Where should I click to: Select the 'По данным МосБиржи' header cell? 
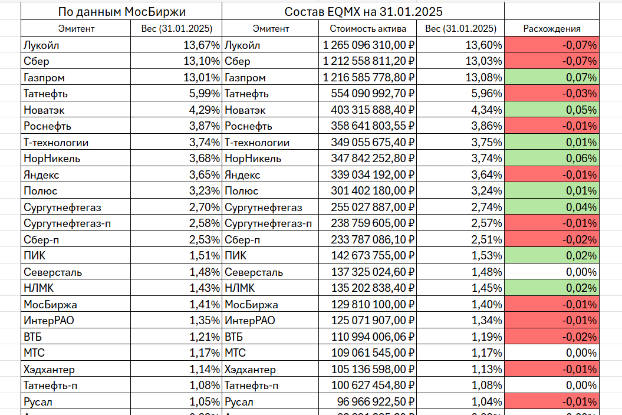(121, 12)
